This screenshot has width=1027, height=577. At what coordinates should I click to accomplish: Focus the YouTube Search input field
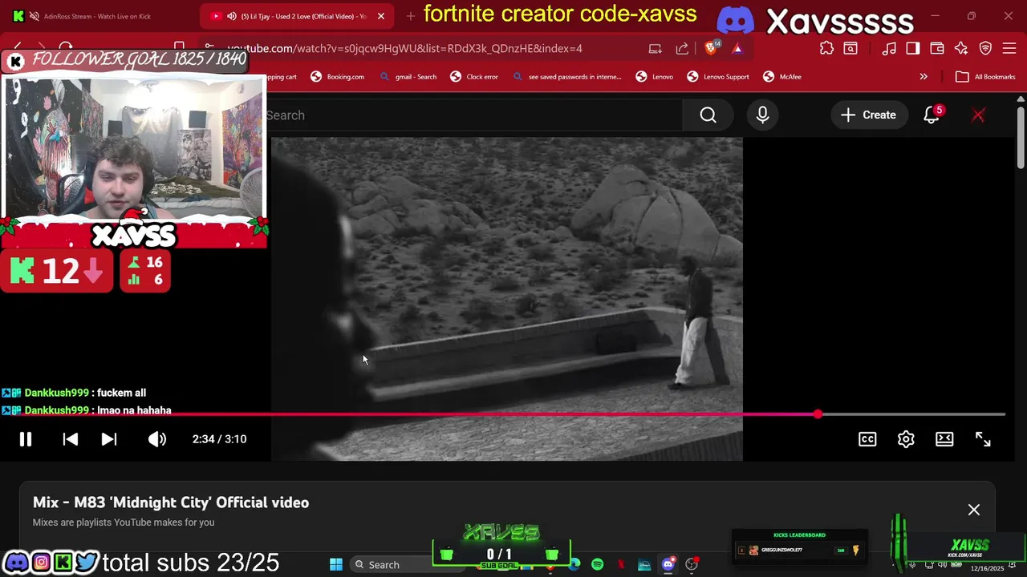473,115
